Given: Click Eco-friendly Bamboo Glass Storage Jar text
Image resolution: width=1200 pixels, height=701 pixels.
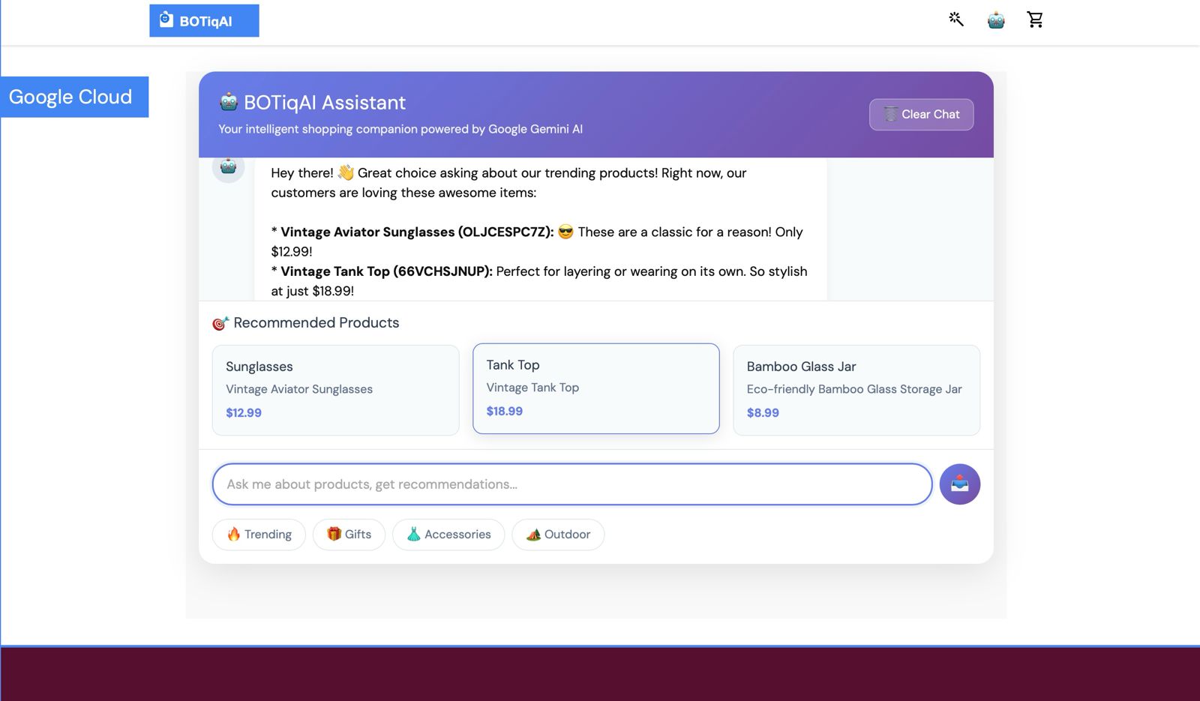Looking at the screenshot, I should (854, 389).
